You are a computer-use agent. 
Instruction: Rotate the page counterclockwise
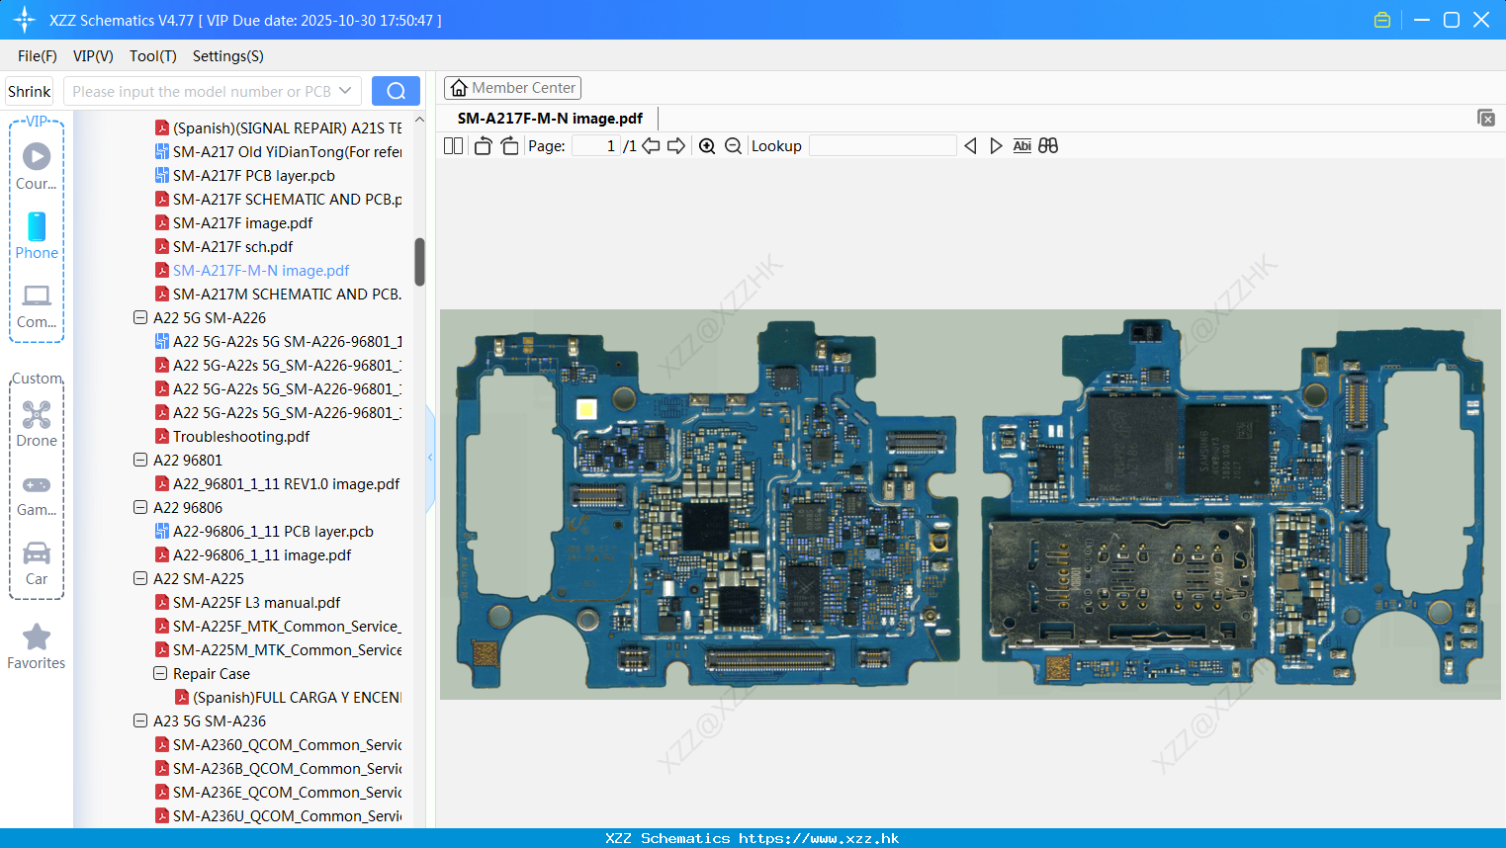(x=483, y=145)
